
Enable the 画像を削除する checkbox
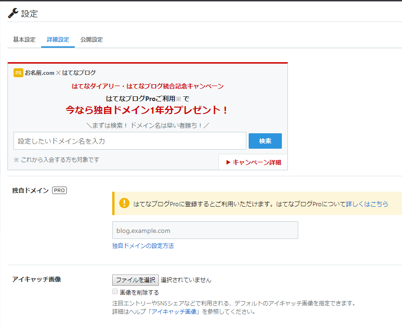115,291
